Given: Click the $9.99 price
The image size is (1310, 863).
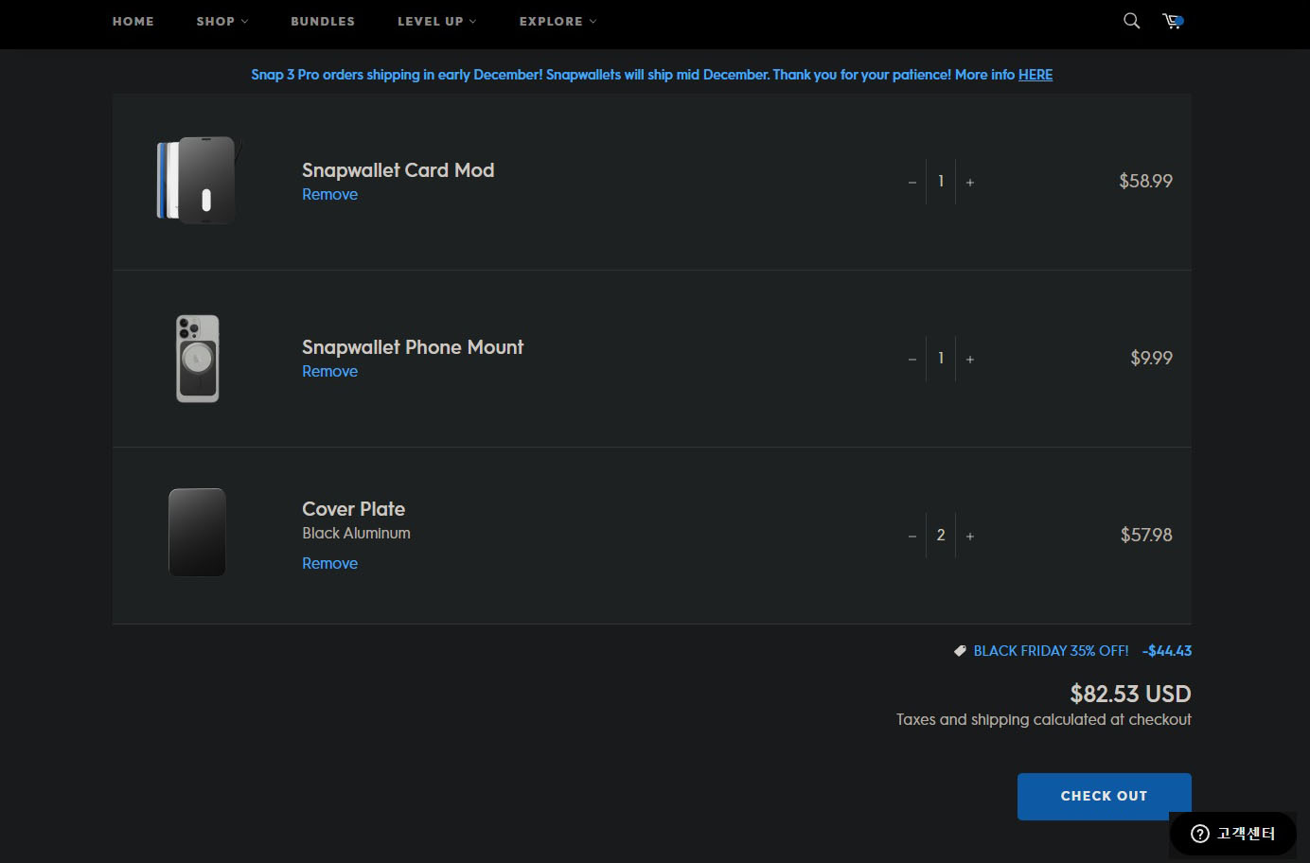Looking at the screenshot, I should tap(1151, 358).
